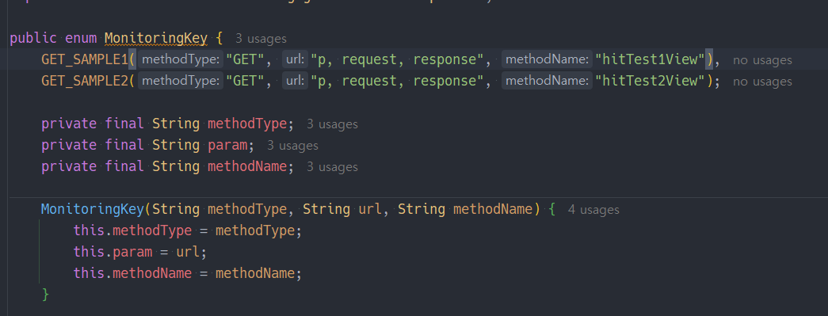Click the "GET" string in the GET_SAMPLE1 line
Image resolution: width=828 pixels, height=316 pixels.
tap(245, 59)
